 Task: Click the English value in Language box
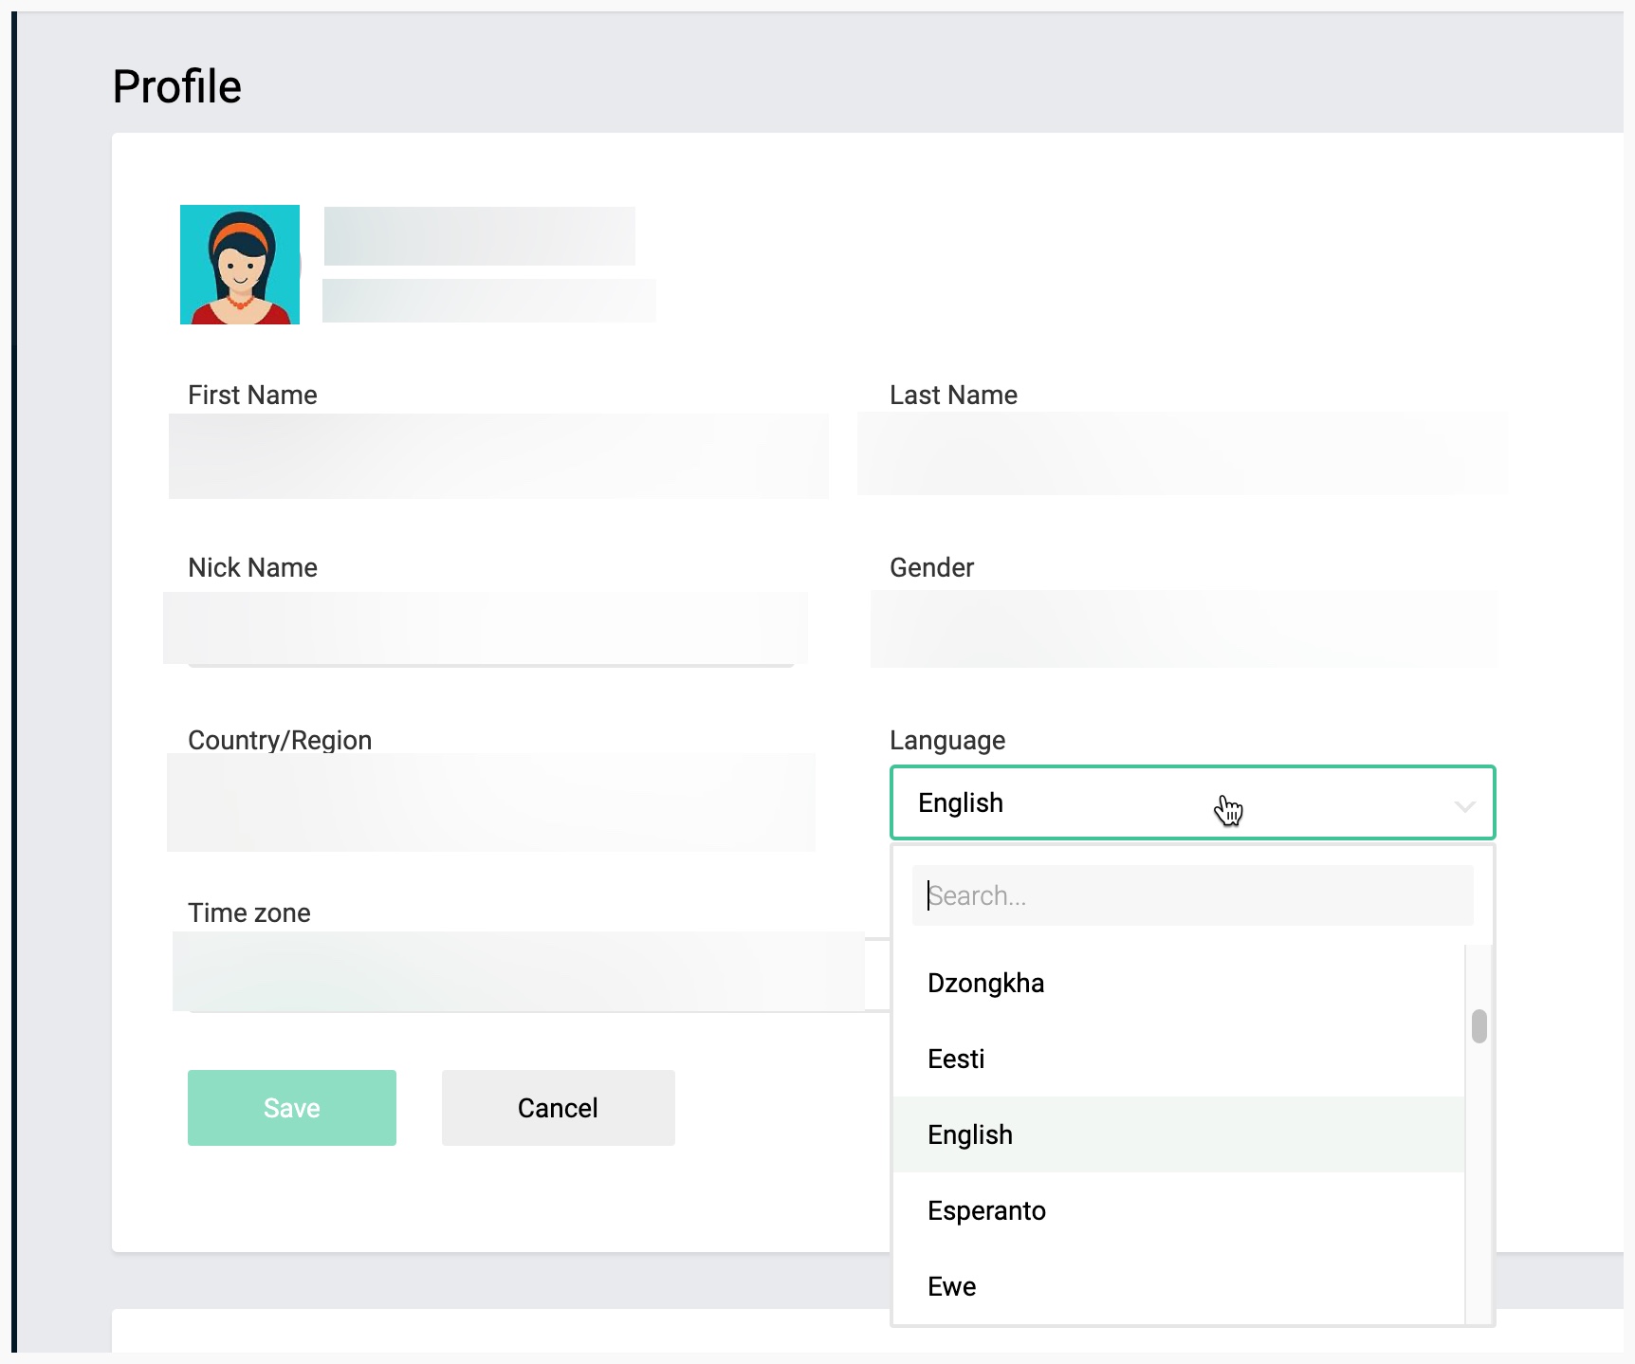coord(960,802)
